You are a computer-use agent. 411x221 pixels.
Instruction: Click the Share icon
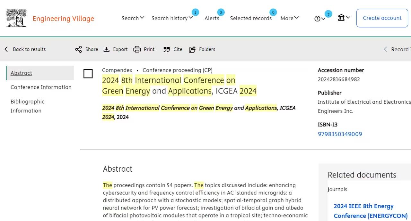point(78,49)
